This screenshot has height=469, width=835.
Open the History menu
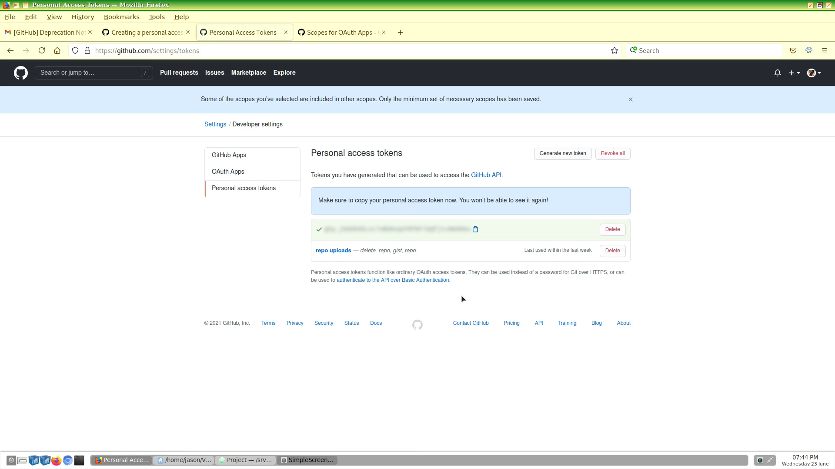pos(83,17)
